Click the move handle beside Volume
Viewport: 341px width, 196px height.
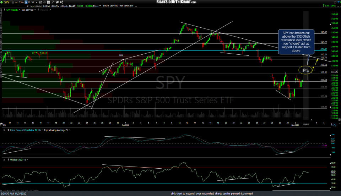tap(38, 10)
